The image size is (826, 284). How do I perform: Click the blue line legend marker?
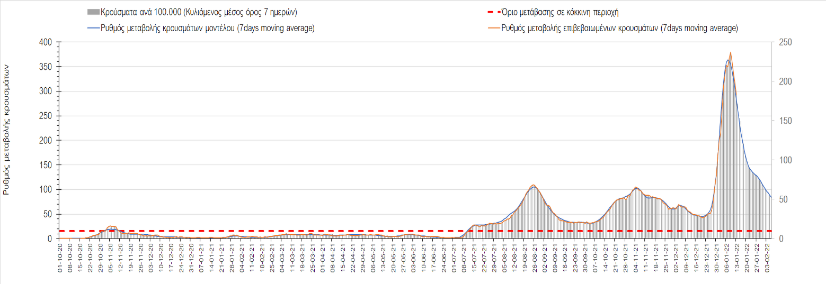pyautogui.click(x=93, y=28)
